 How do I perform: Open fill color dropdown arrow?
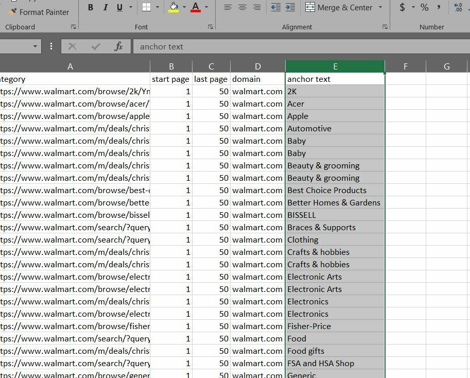click(184, 7)
